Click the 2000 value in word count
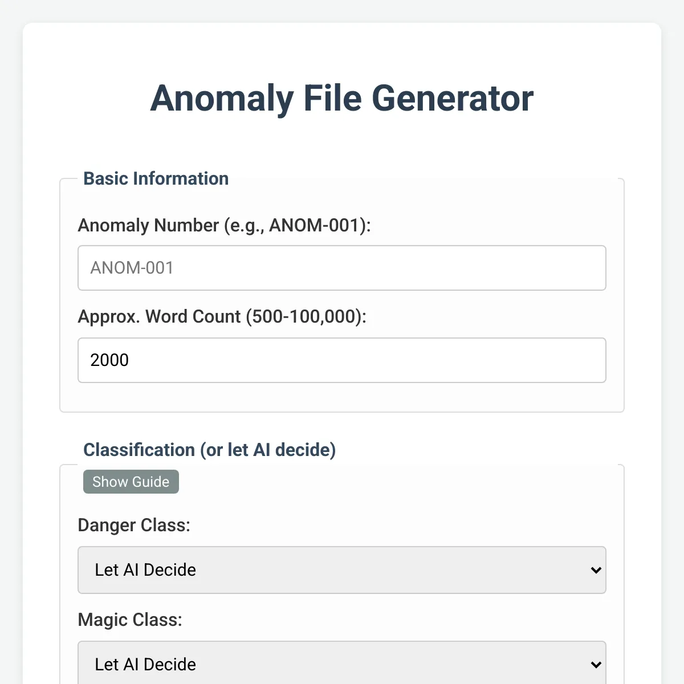The image size is (684, 684). tap(109, 360)
